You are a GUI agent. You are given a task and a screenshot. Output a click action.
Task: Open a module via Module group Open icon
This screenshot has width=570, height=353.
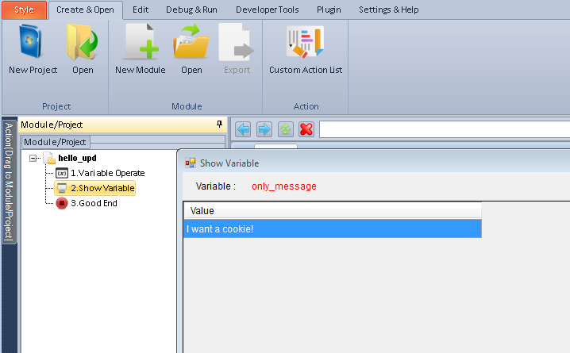click(191, 48)
